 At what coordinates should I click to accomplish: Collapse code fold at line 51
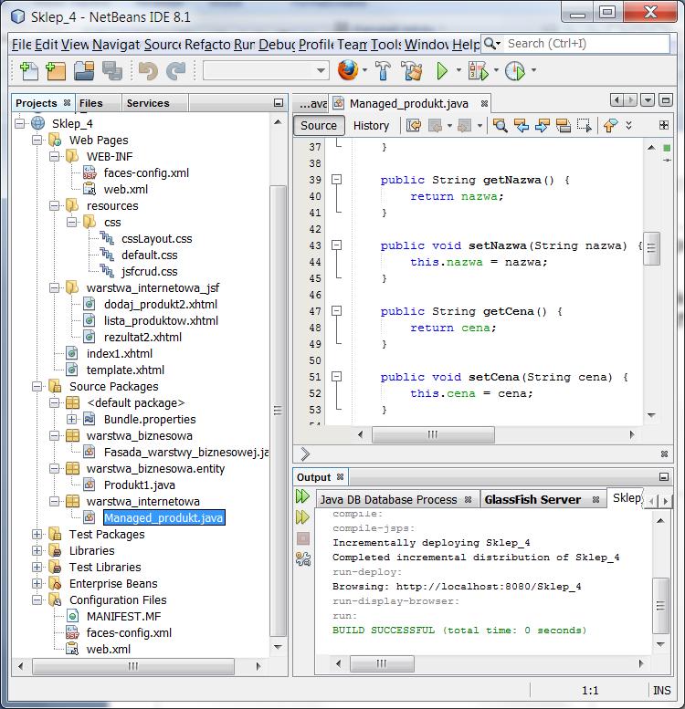tap(336, 377)
